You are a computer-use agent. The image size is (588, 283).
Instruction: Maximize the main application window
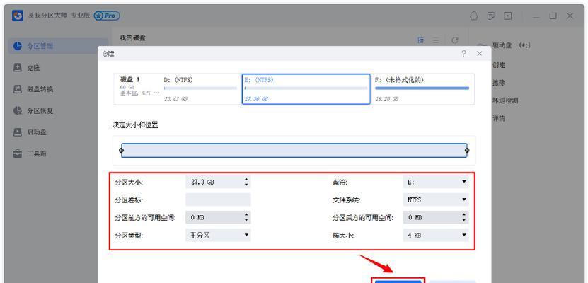tap(553, 16)
